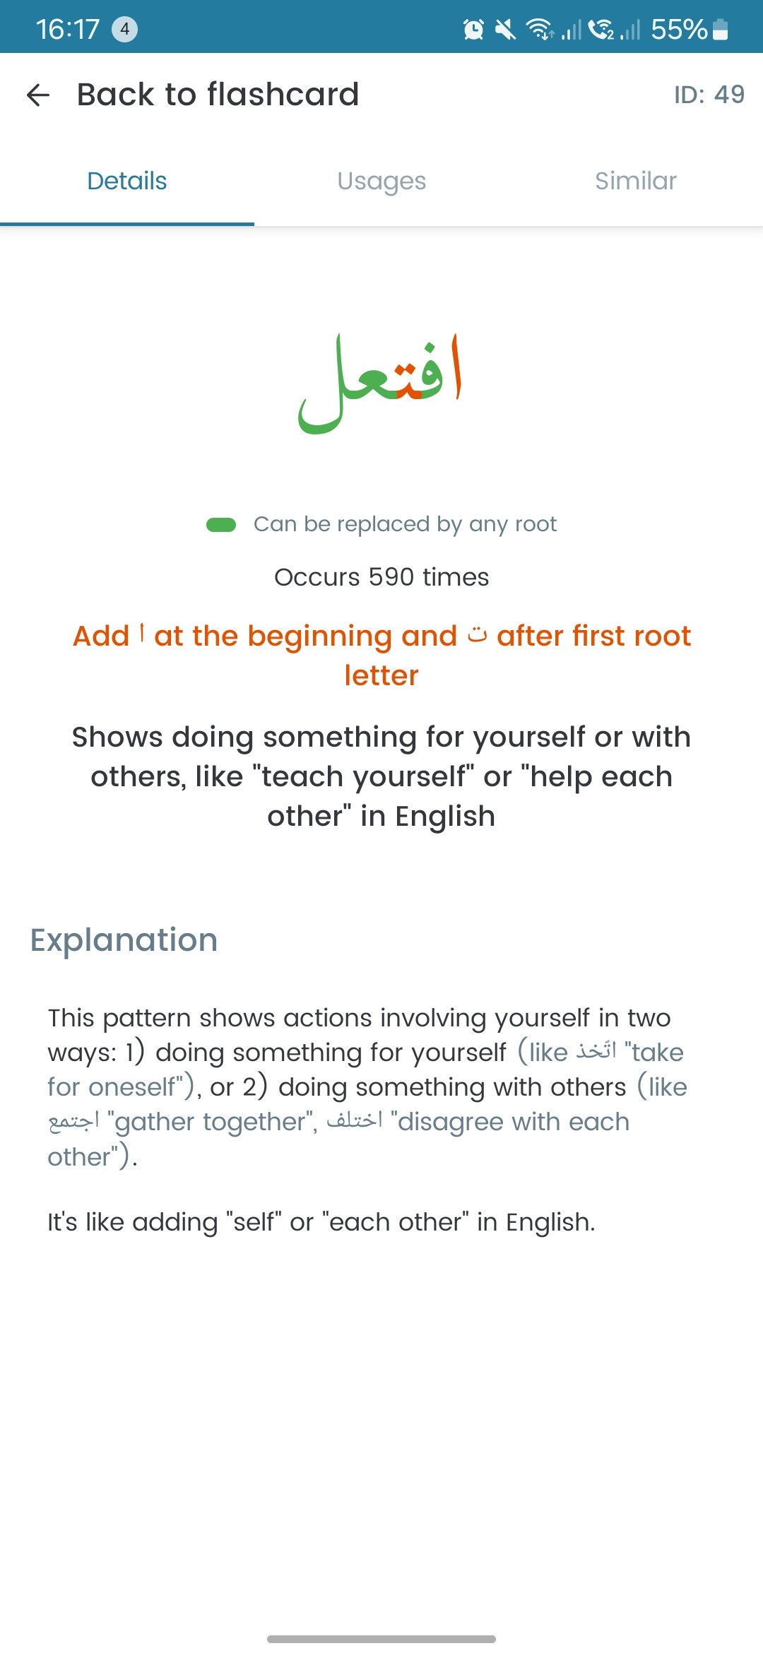Tap Can be replaced by any root
The image size is (763, 1653).
point(405,524)
